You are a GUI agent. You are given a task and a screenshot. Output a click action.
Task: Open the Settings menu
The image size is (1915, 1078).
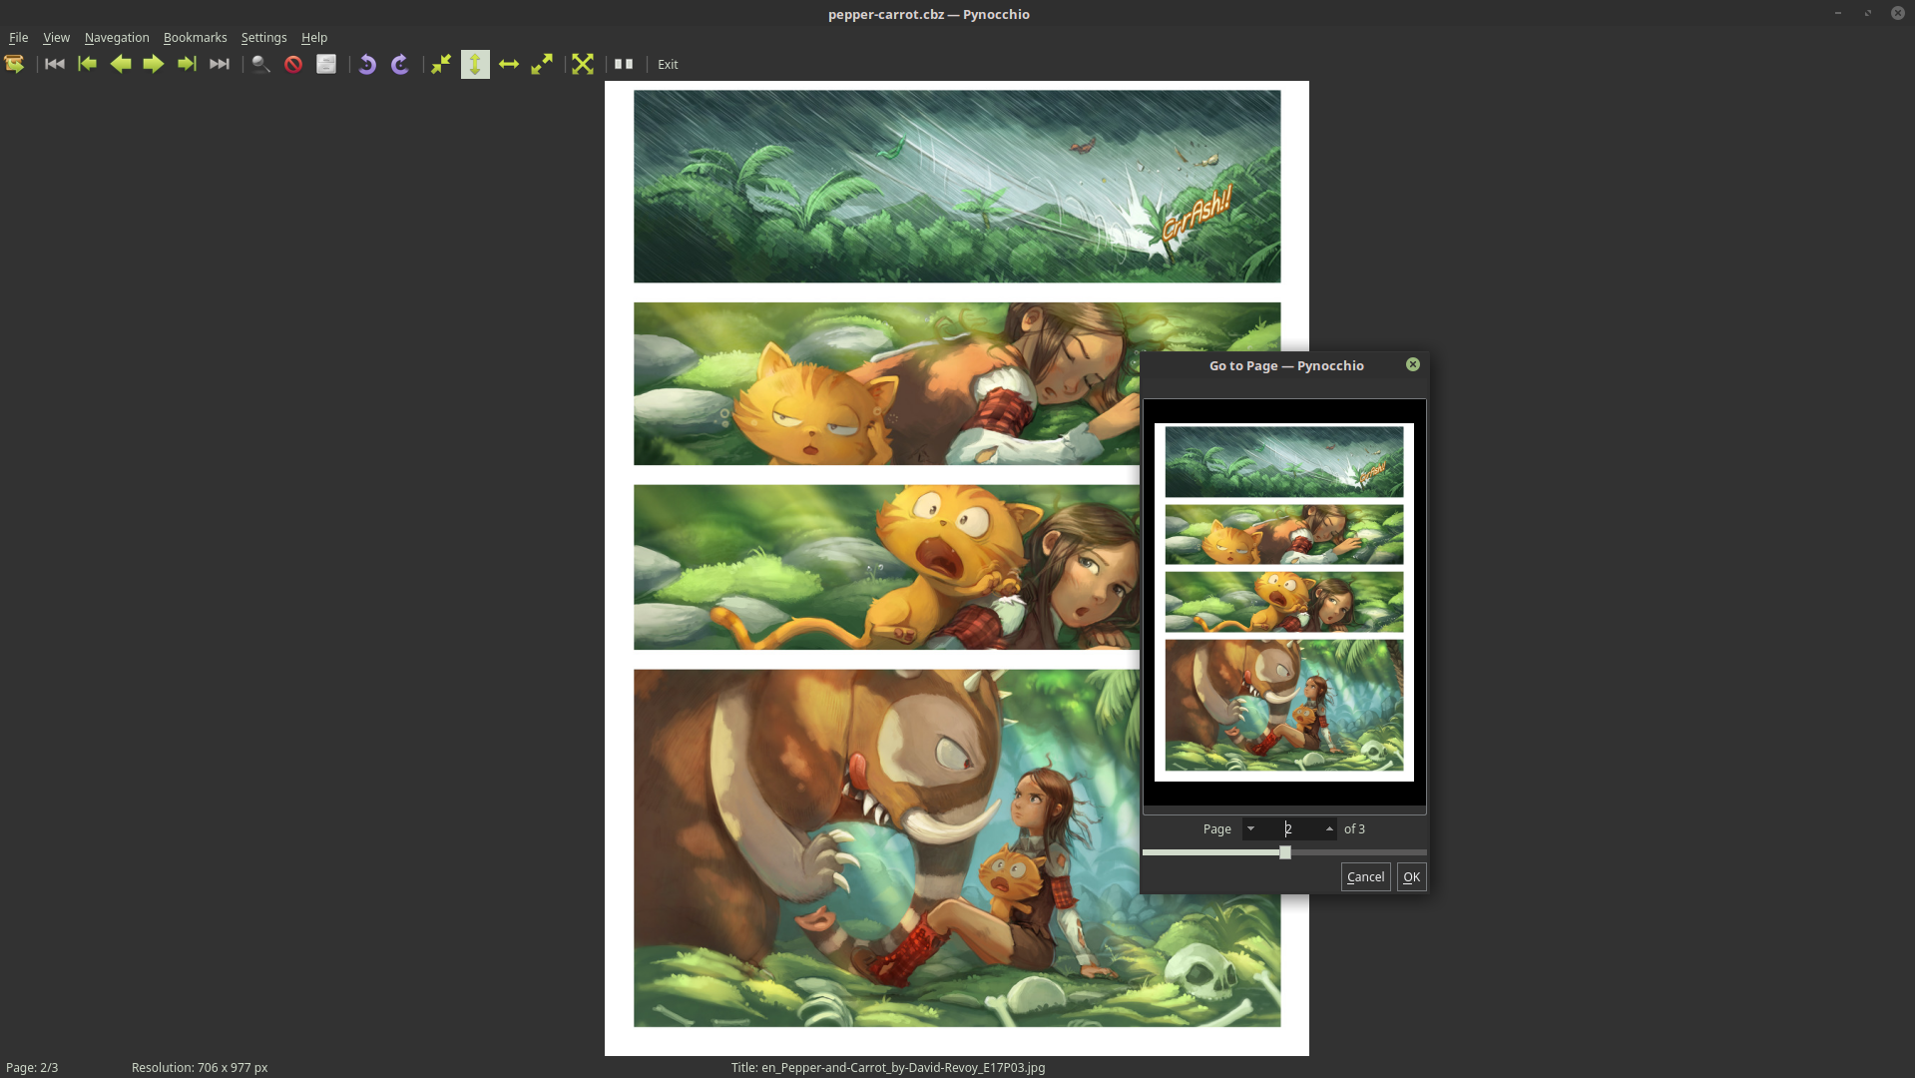pos(263,37)
